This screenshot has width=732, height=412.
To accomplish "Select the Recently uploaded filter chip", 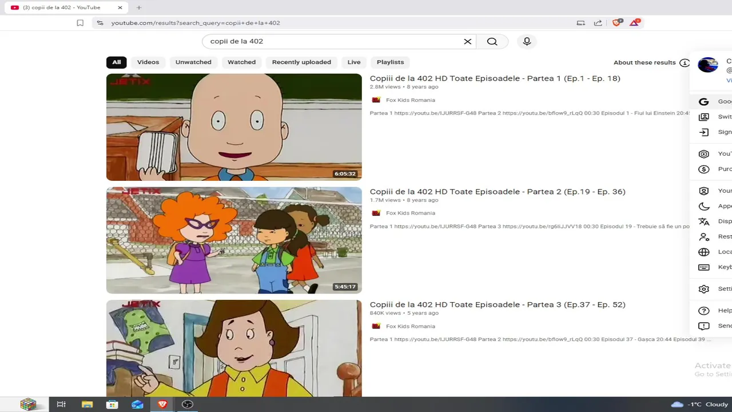I will [x=301, y=62].
